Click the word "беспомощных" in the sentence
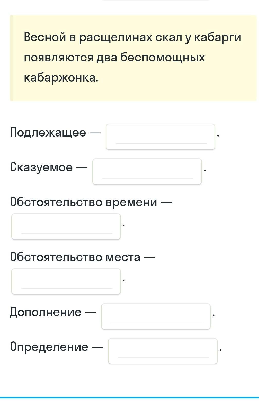Viewport: 259px width, 407px height. point(163,58)
